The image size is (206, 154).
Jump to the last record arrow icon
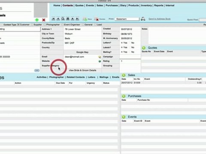[x=77, y=19]
